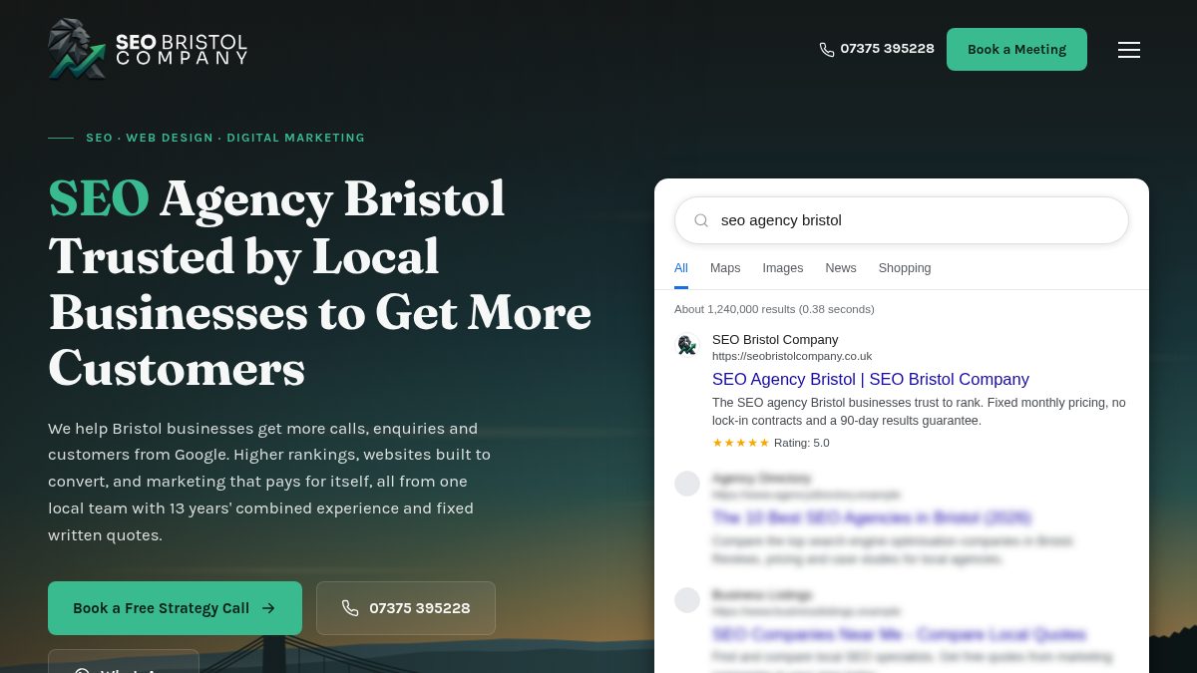Image resolution: width=1197 pixels, height=673 pixels.
Task: Click the hero paragraph about Bristol businesses
Action: point(269,482)
